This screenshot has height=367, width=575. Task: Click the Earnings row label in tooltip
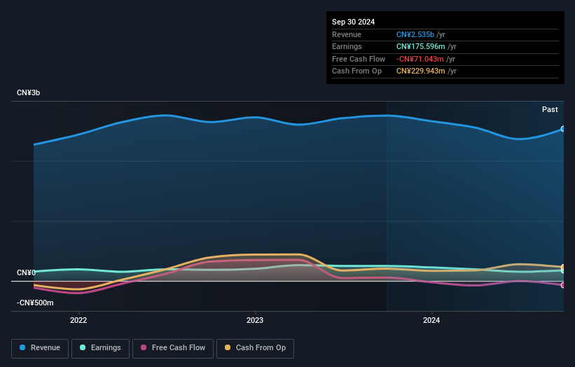(x=347, y=46)
